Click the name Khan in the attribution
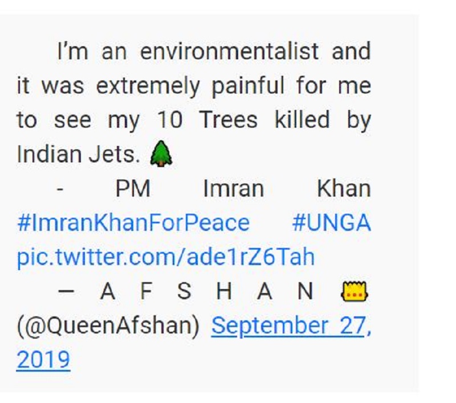This screenshot has height=403, width=456. click(344, 189)
